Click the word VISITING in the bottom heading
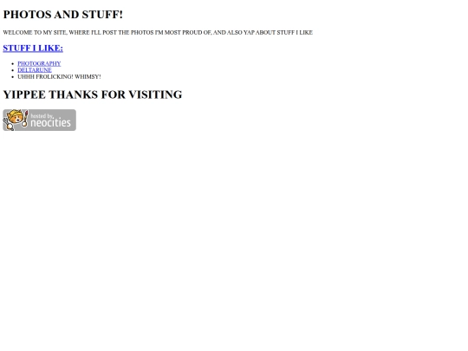The height and width of the screenshot is (351, 468). click(155, 94)
